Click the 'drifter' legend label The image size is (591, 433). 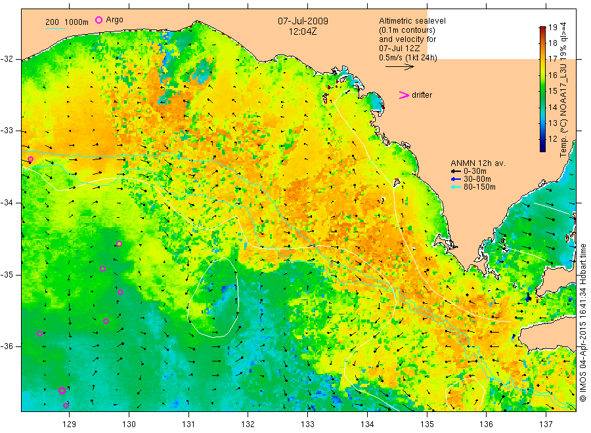click(422, 95)
